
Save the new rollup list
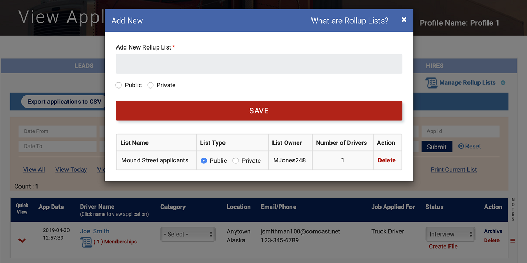(259, 111)
